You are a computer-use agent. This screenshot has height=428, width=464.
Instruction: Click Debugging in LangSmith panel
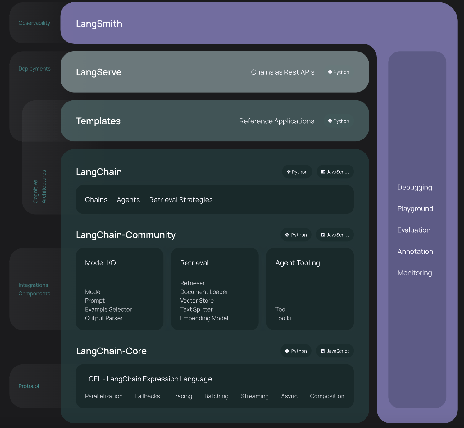(x=415, y=187)
